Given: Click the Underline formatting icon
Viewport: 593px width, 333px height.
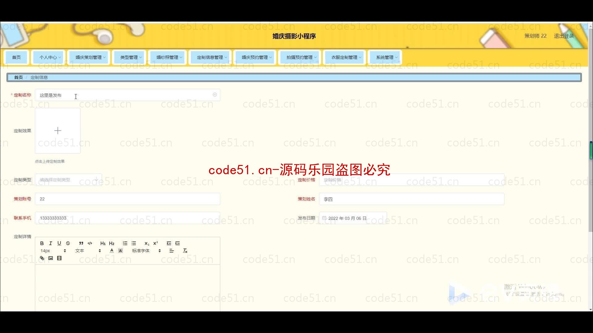Looking at the screenshot, I should [59, 243].
